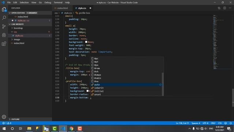
Task: Open the Go menu
Action: [40, 3]
